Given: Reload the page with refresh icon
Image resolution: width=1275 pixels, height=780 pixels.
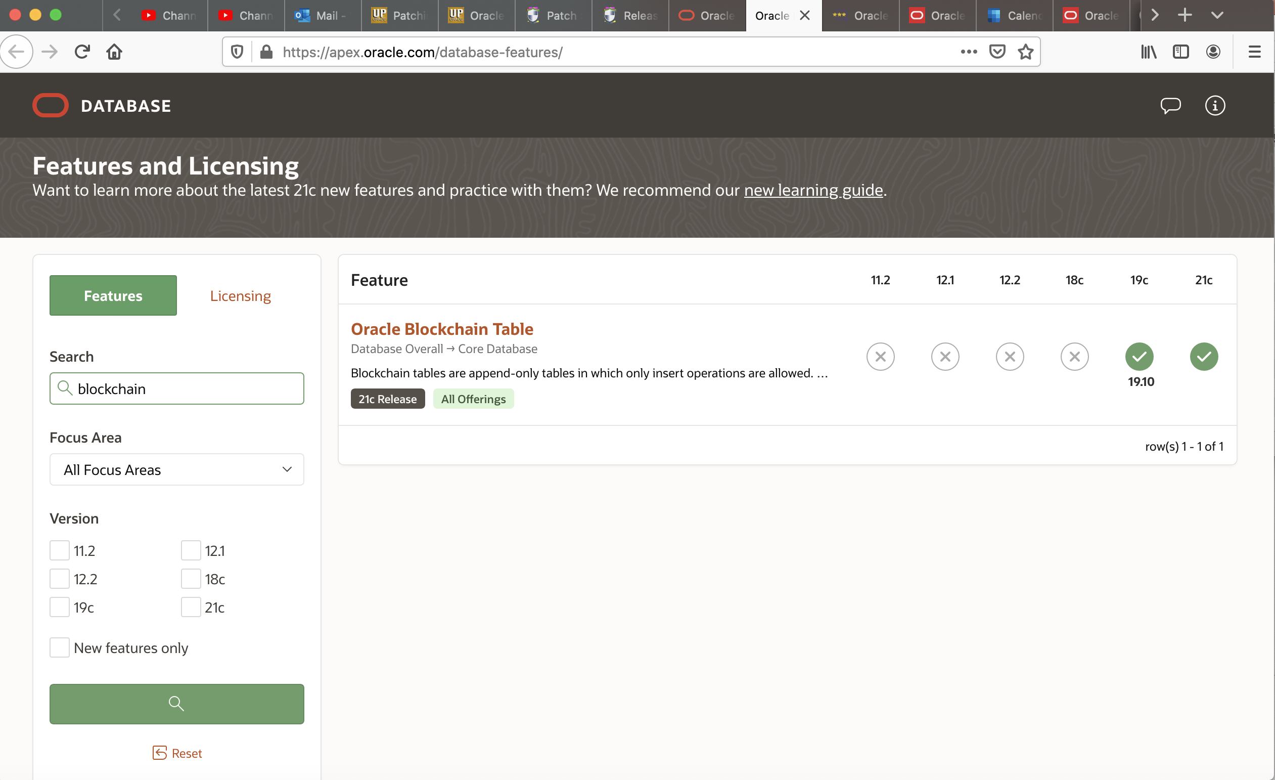Looking at the screenshot, I should 82,52.
